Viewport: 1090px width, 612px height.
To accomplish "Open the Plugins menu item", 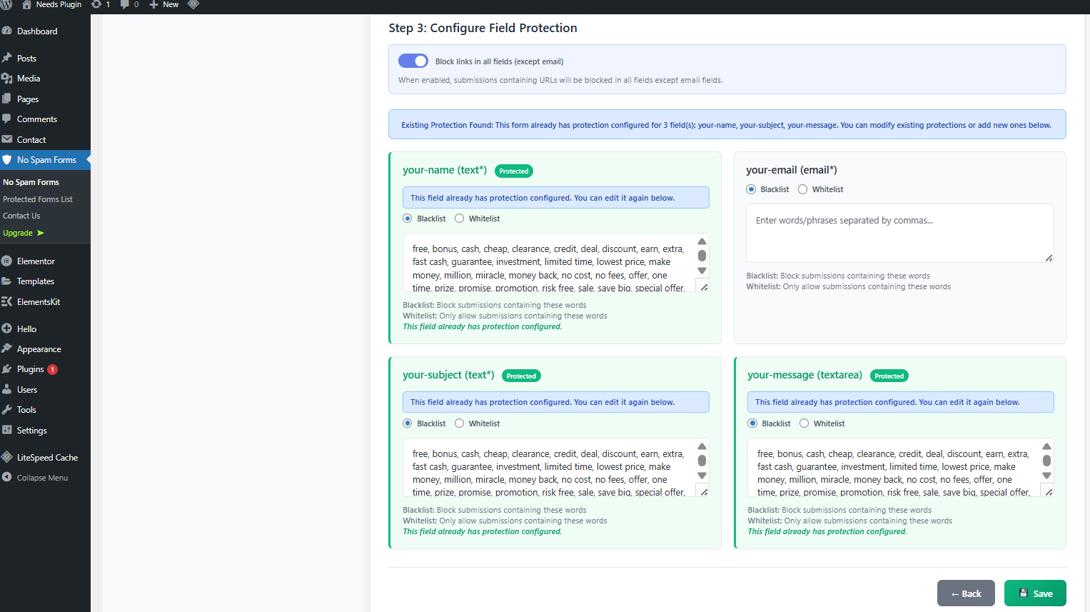I will point(31,369).
